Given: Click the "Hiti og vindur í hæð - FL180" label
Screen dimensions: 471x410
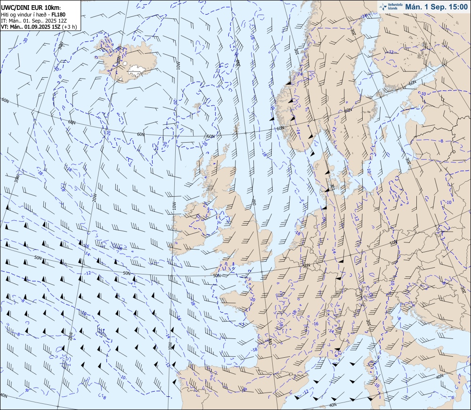Looking at the screenshot, I should point(33,15).
